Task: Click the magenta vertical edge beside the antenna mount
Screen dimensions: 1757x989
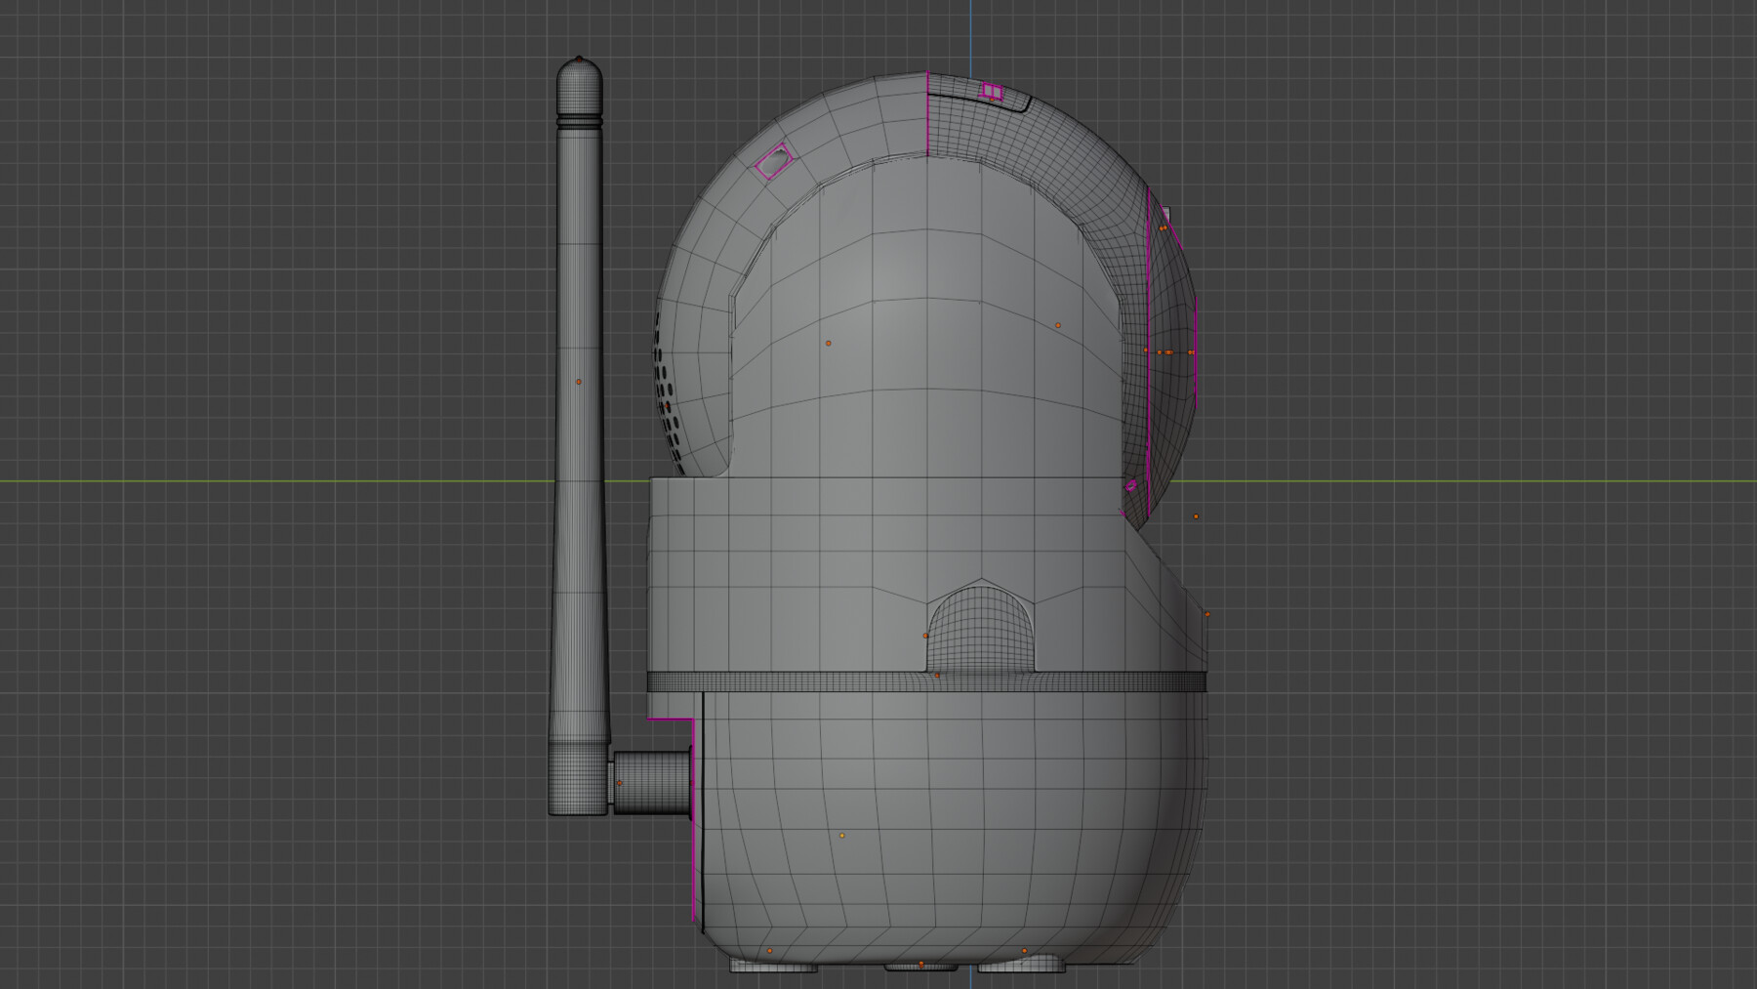Action: [695, 859]
